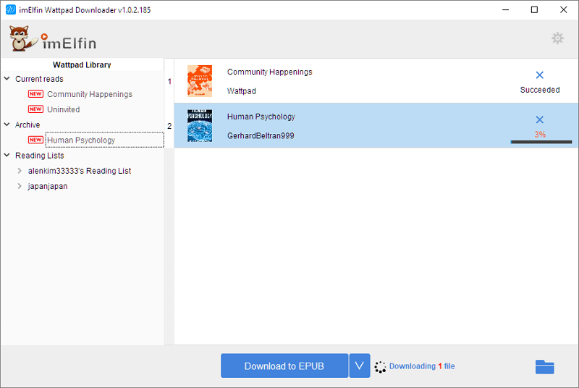Select the Reading Lists label
Screen dimensions: 579x388
(x=40, y=156)
